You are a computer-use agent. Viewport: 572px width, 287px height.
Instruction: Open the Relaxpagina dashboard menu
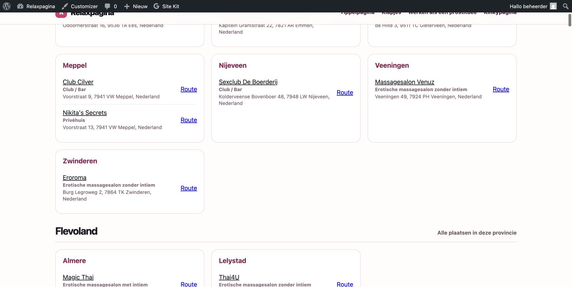click(36, 6)
